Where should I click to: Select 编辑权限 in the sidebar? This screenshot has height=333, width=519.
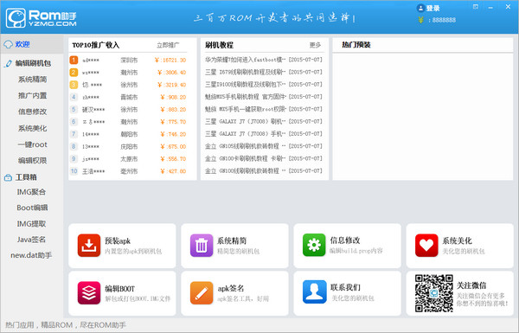(33, 161)
